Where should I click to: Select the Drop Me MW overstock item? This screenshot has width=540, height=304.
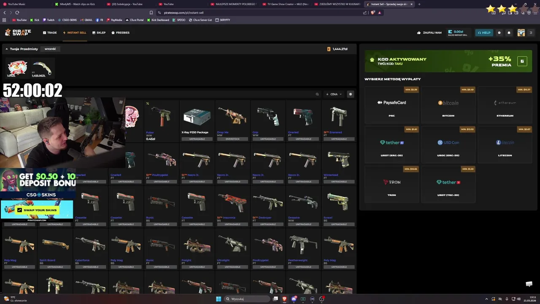232,121
